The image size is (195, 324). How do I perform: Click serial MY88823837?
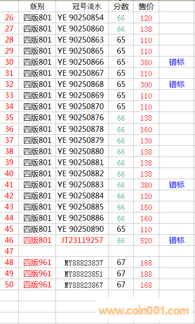[x=84, y=263]
